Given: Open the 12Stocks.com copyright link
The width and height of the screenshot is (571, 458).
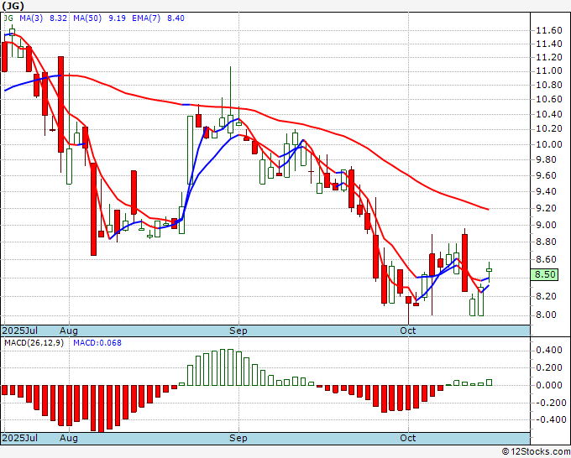Looking at the screenshot, I should pos(536,452).
